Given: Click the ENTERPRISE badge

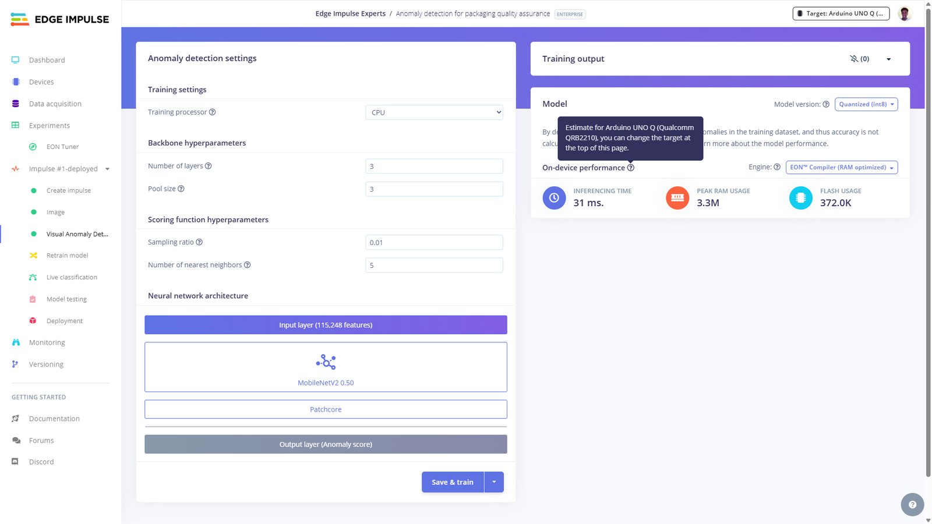Looking at the screenshot, I should pyautogui.click(x=570, y=14).
